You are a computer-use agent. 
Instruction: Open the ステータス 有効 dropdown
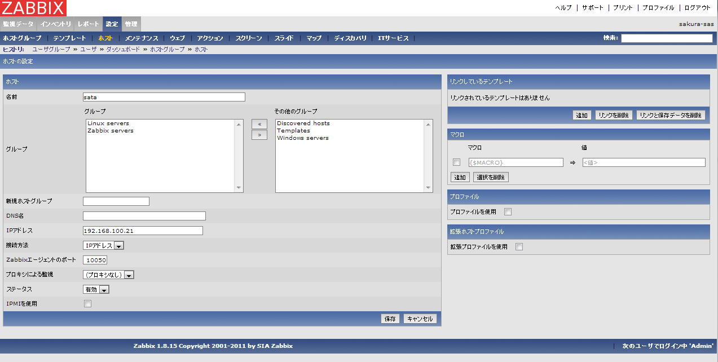pos(96,289)
